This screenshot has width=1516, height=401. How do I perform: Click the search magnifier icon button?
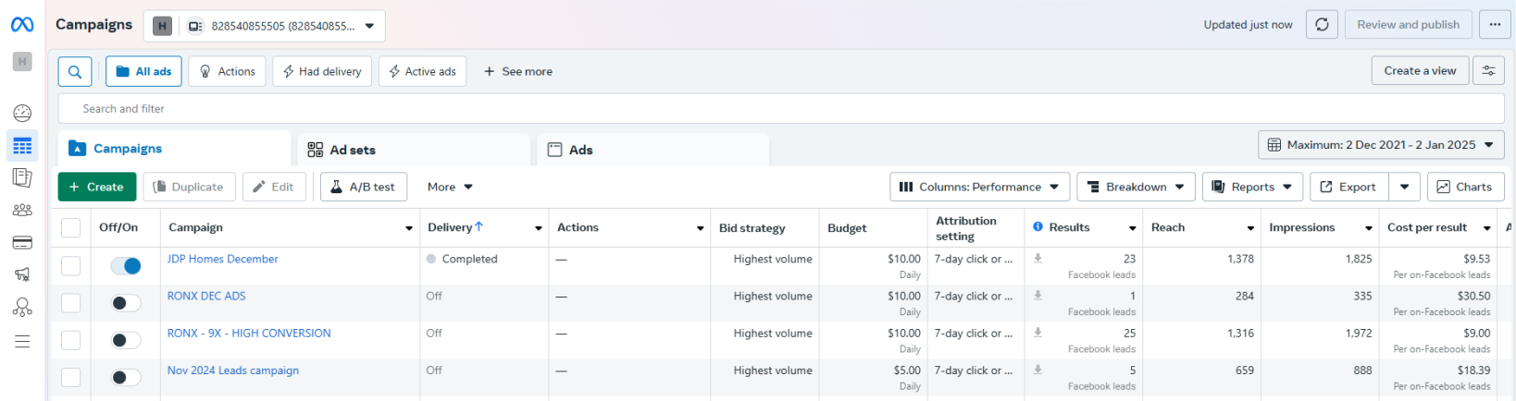[75, 71]
